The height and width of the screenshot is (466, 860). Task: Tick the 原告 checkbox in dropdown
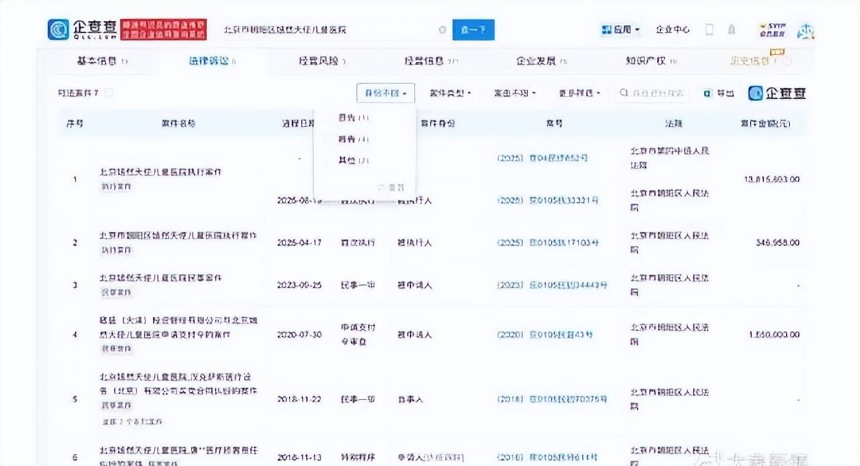point(329,118)
